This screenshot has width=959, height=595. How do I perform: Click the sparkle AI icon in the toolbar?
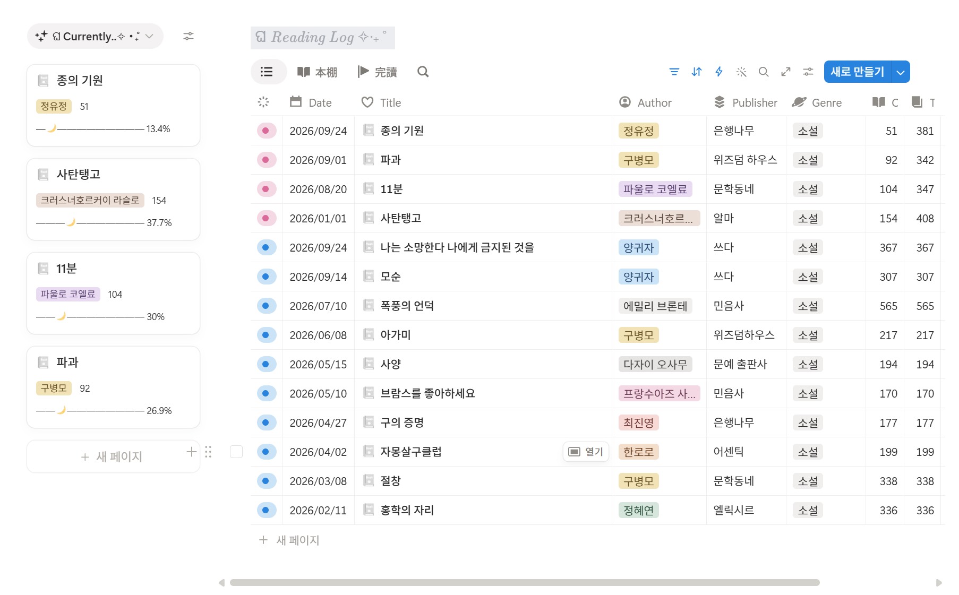[x=741, y=72]
